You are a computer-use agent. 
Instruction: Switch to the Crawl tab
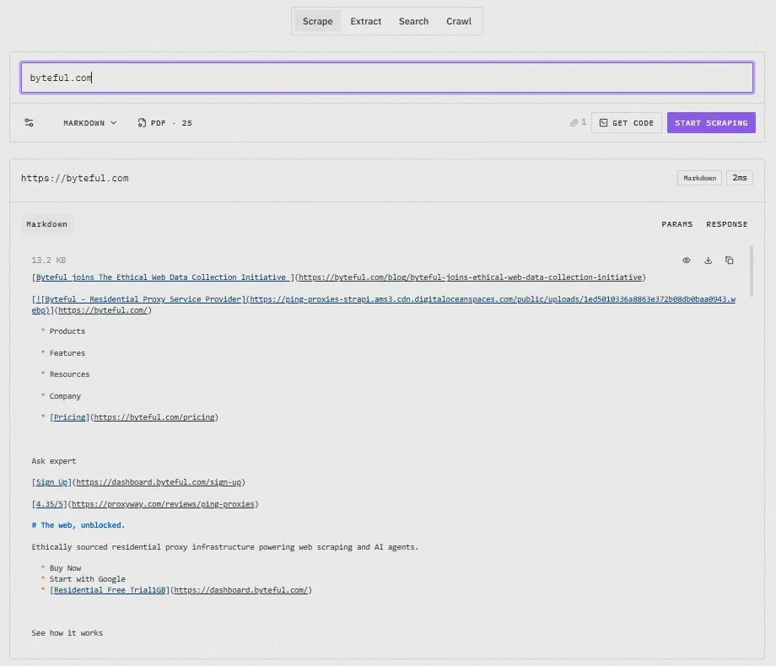[459, 21]
